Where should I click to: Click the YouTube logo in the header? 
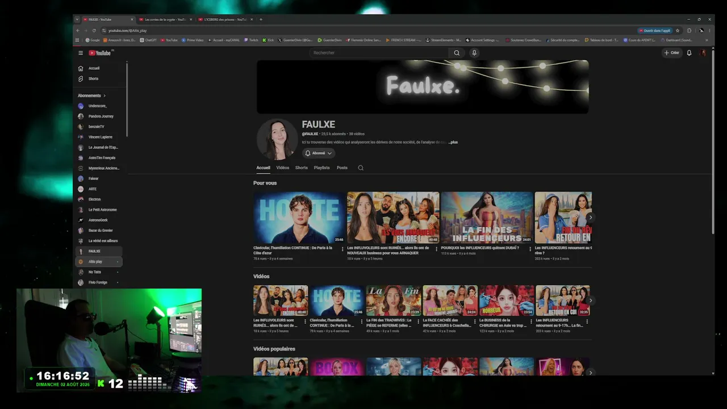(100, 53)
